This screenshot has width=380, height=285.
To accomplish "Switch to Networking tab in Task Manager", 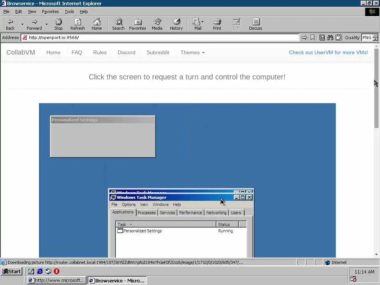I will (x=216, y=213).
